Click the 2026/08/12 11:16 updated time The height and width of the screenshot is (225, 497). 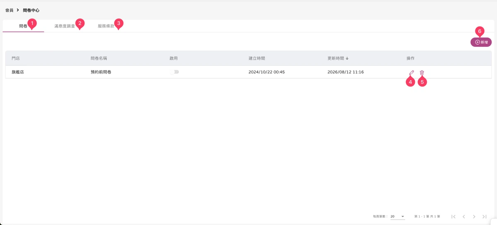346,72
